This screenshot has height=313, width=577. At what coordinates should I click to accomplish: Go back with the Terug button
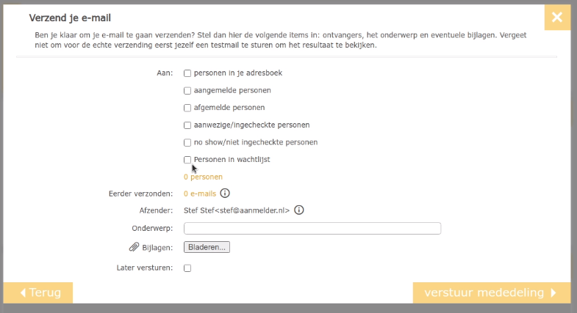click(x=38, y=292)
